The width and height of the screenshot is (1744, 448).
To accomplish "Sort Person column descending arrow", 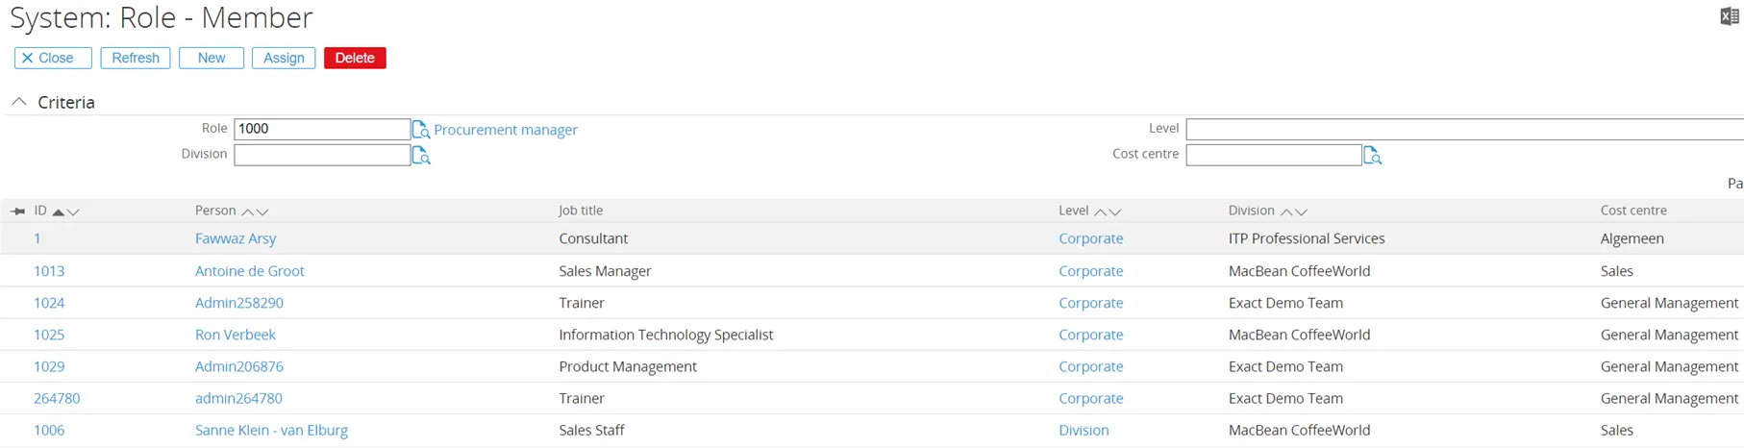I will pos(262,212).
